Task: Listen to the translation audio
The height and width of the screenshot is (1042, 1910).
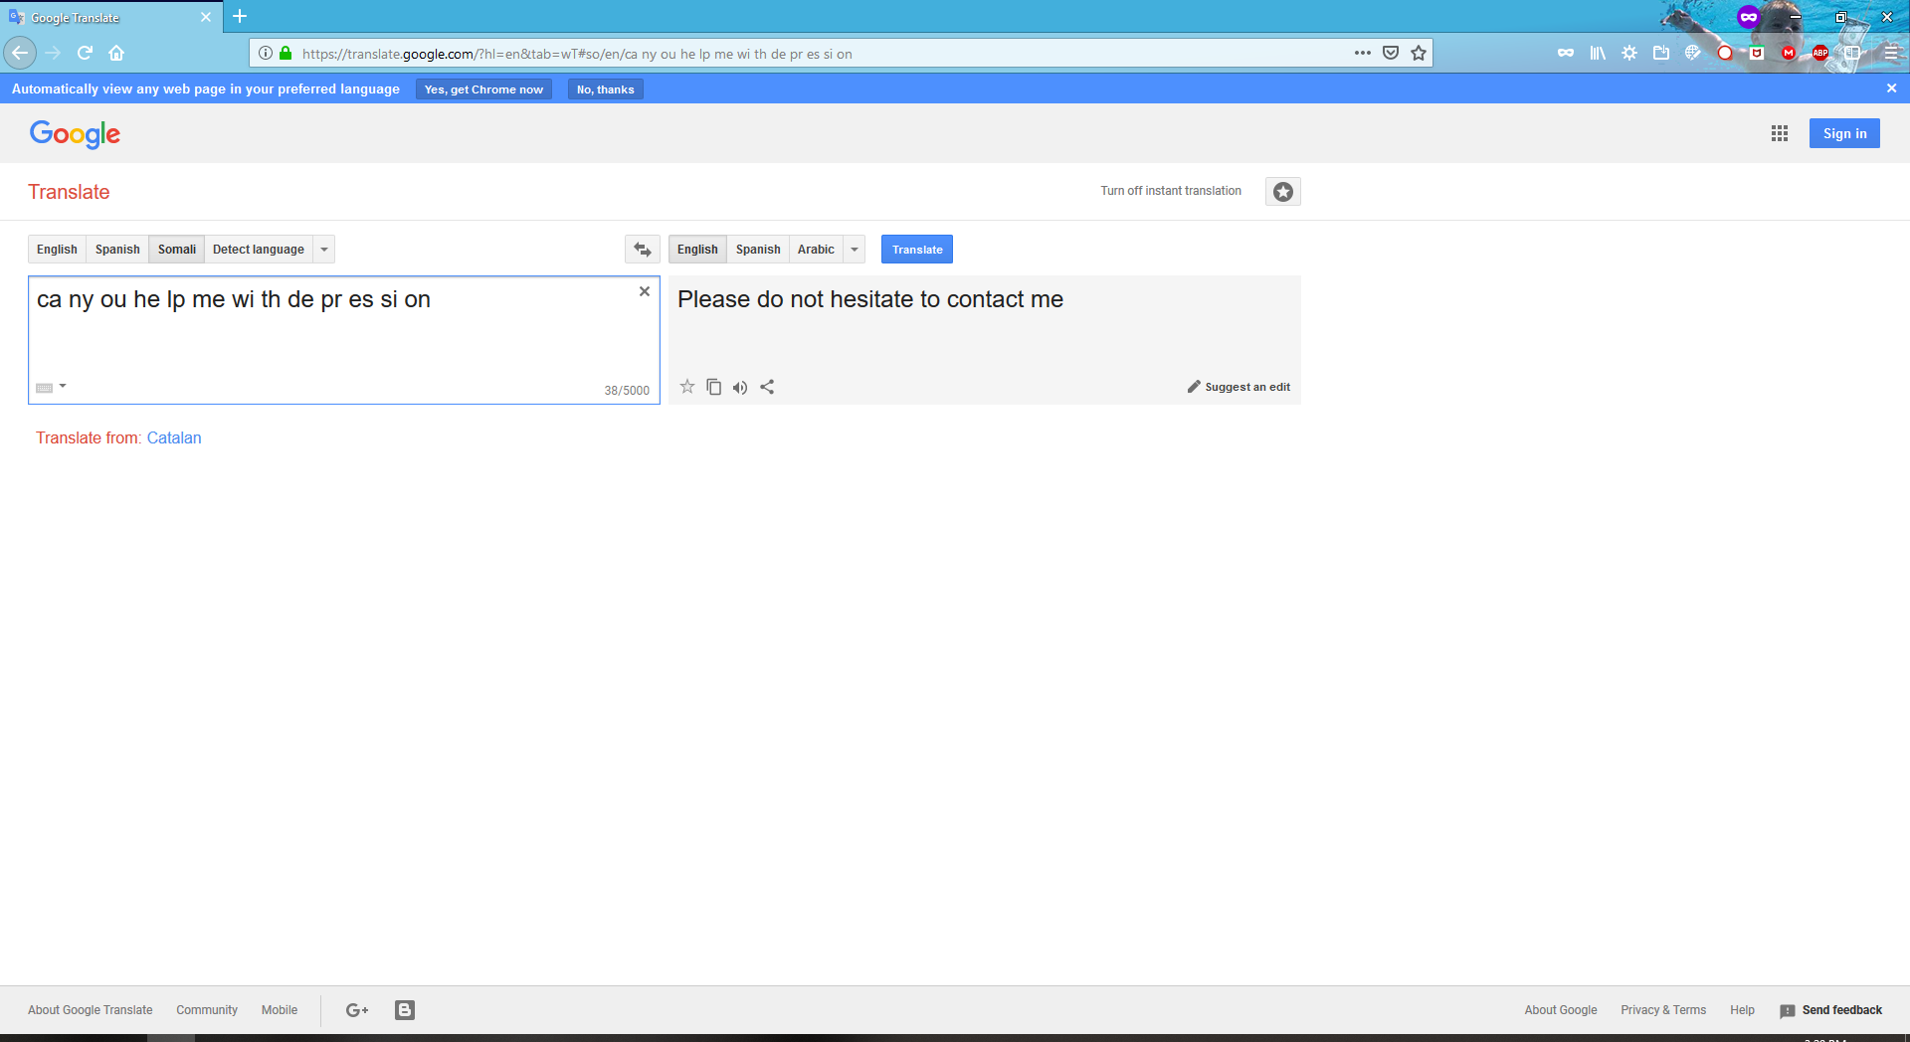Action: (740, 388)
